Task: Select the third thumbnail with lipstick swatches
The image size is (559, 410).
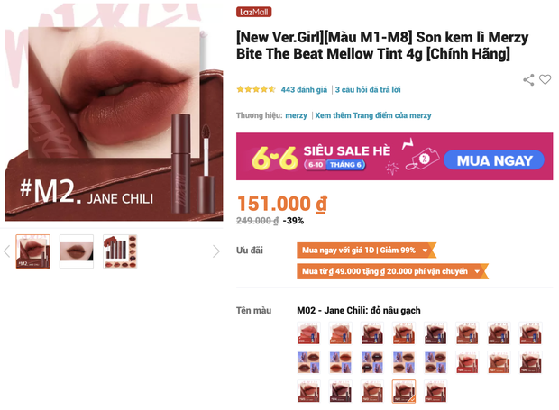Action: point(120,251)
